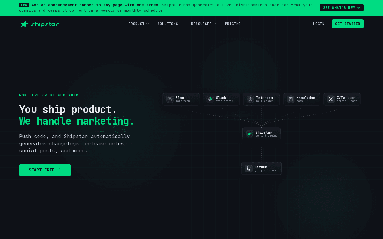Image resolution: width=383 pixels, height=239 pixels.
Task: Click the Knowledge label text
Action: [306, 98]
